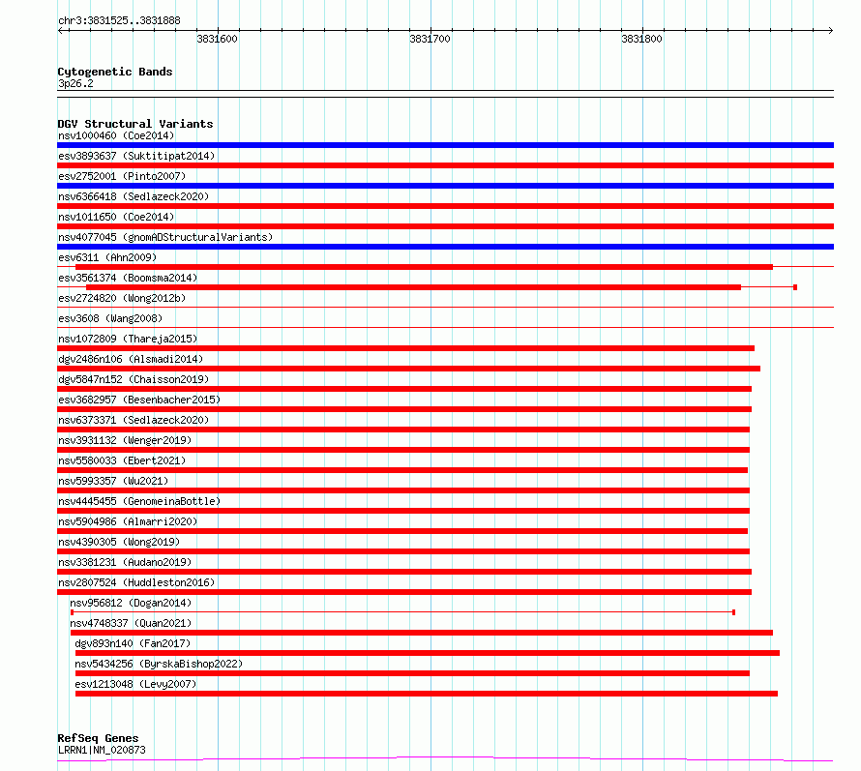Click the ruler's right arrow end

(830, 30)
